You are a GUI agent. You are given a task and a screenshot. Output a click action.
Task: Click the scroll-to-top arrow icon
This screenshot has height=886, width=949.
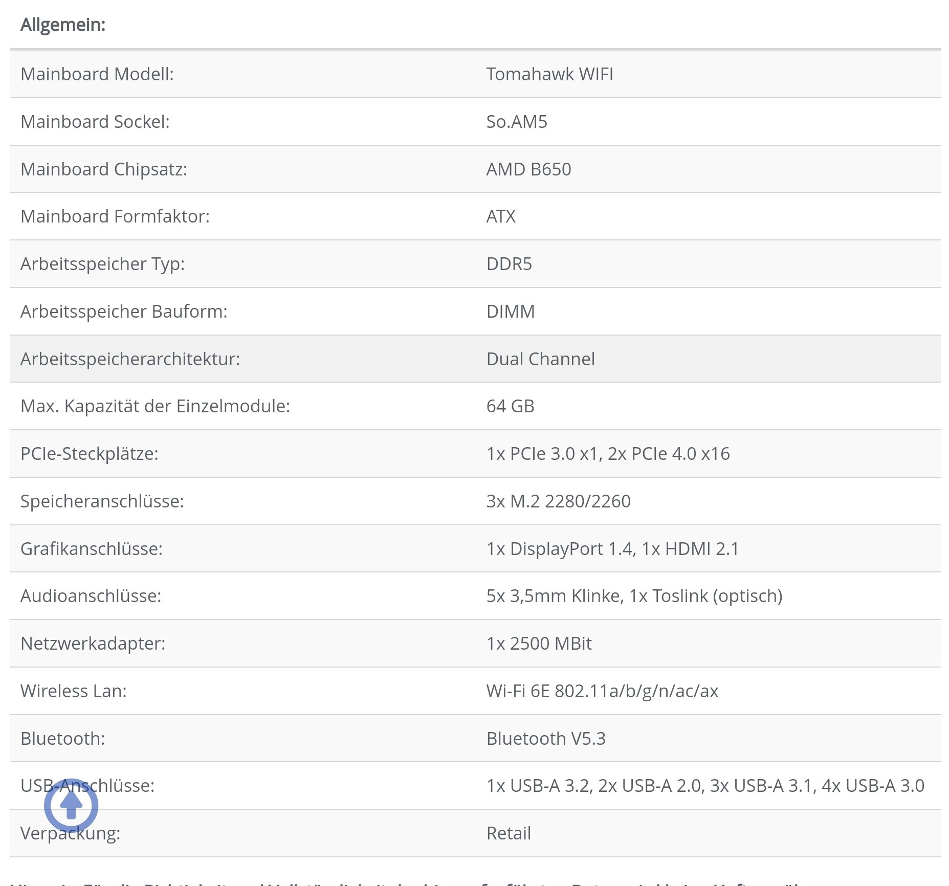point(71,805)
